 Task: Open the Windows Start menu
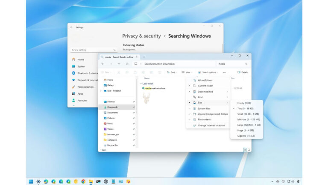[x=31, y=182]
